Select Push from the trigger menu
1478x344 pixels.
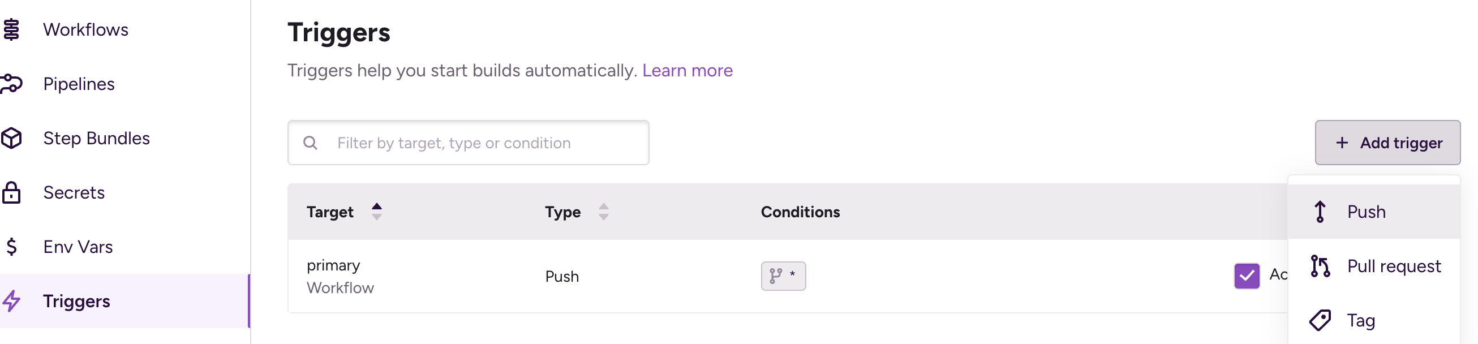[x=1365, y=212]
